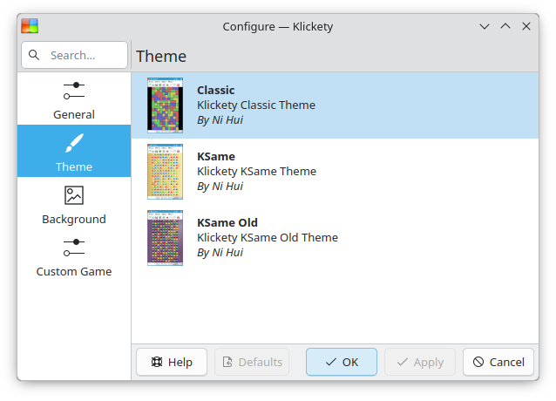Choose the Klickety KSame Theme entry
Viewport: 556px width, 401px height.
click(x=336, y=172)
